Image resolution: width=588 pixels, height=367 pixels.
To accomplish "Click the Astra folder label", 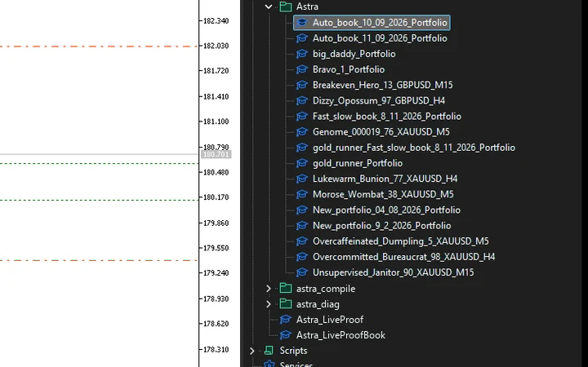I will click(x=307, y=7).
